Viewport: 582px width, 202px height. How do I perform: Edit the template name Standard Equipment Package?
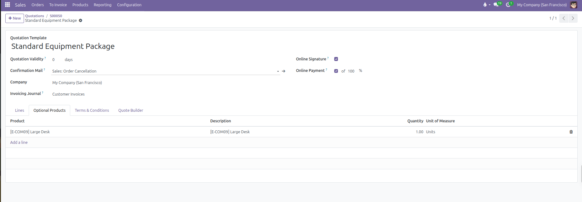pyautogui.click(x=63, y=46)
